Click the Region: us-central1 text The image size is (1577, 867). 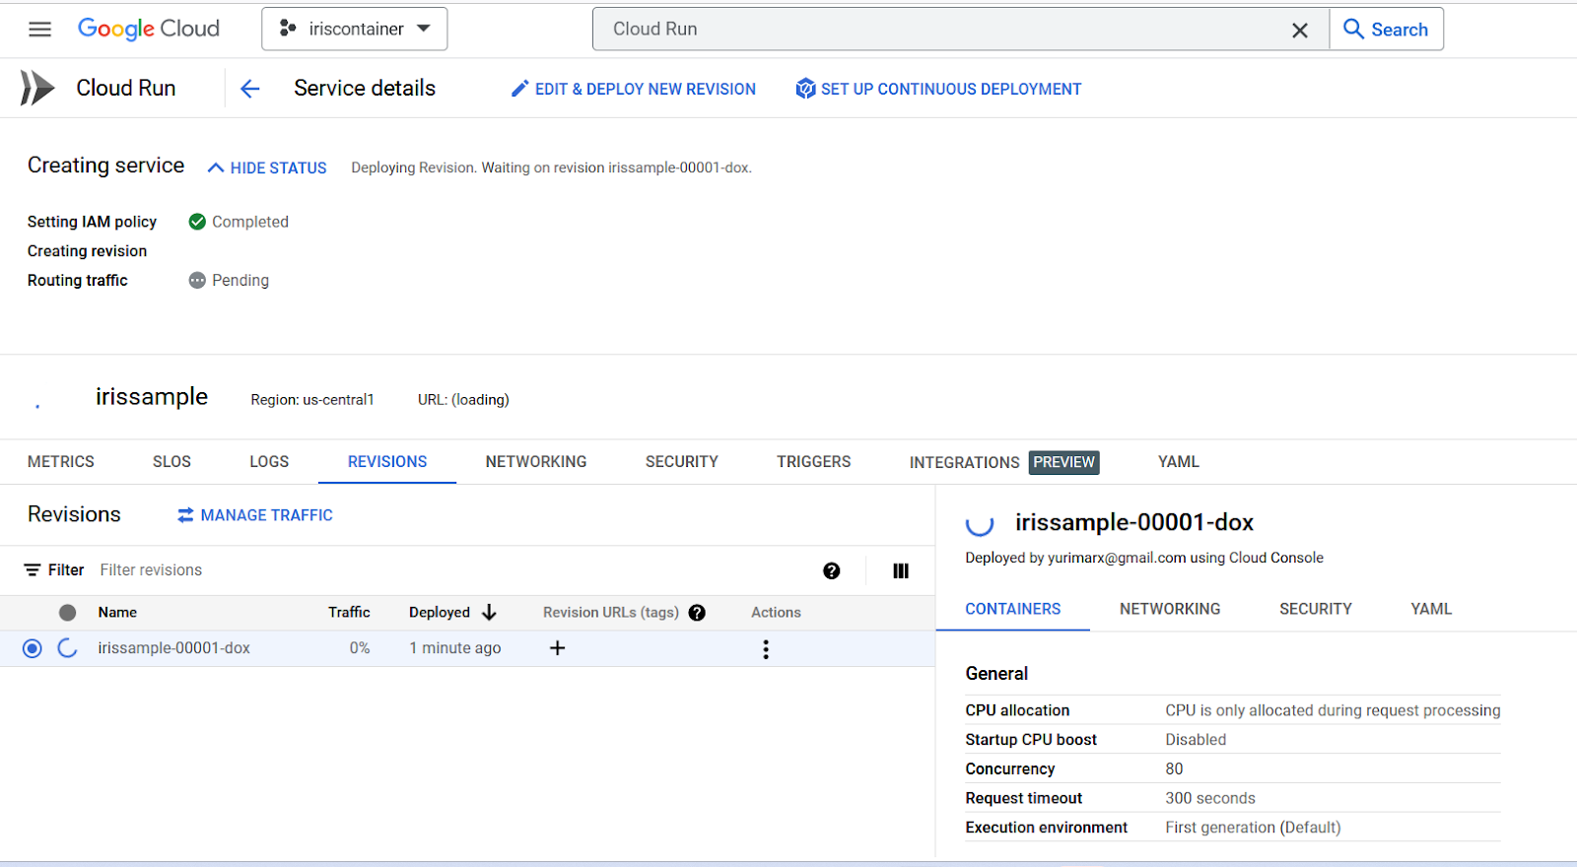pyautogui.click(x=312, y=400)
